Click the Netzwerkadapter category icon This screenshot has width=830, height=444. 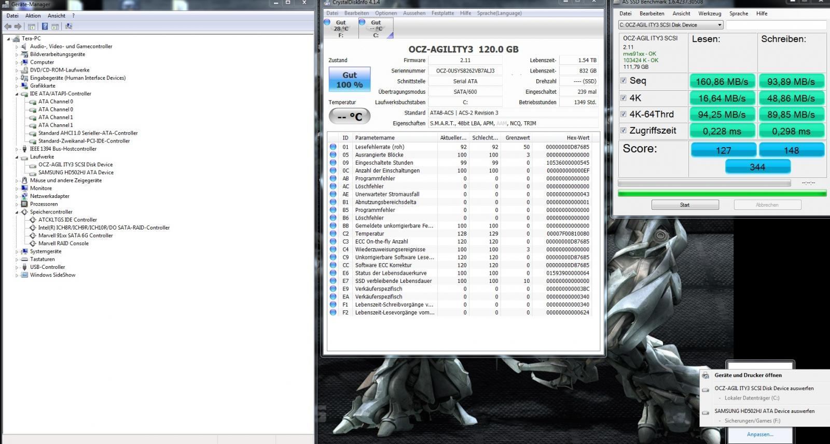click(x=24, y=196)
